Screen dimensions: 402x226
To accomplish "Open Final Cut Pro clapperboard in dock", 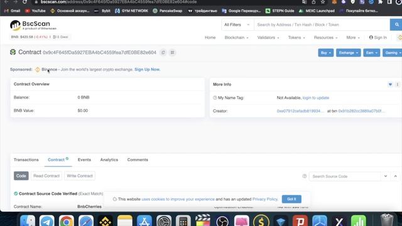I will click(203, 221).
